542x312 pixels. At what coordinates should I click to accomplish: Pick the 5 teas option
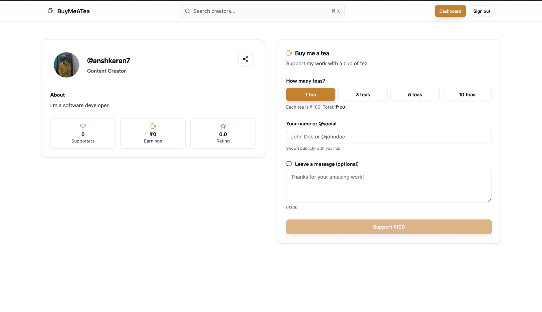[x=415, y=94]
